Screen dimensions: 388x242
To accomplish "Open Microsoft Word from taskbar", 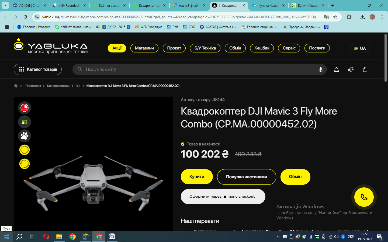I will (112, 237).
